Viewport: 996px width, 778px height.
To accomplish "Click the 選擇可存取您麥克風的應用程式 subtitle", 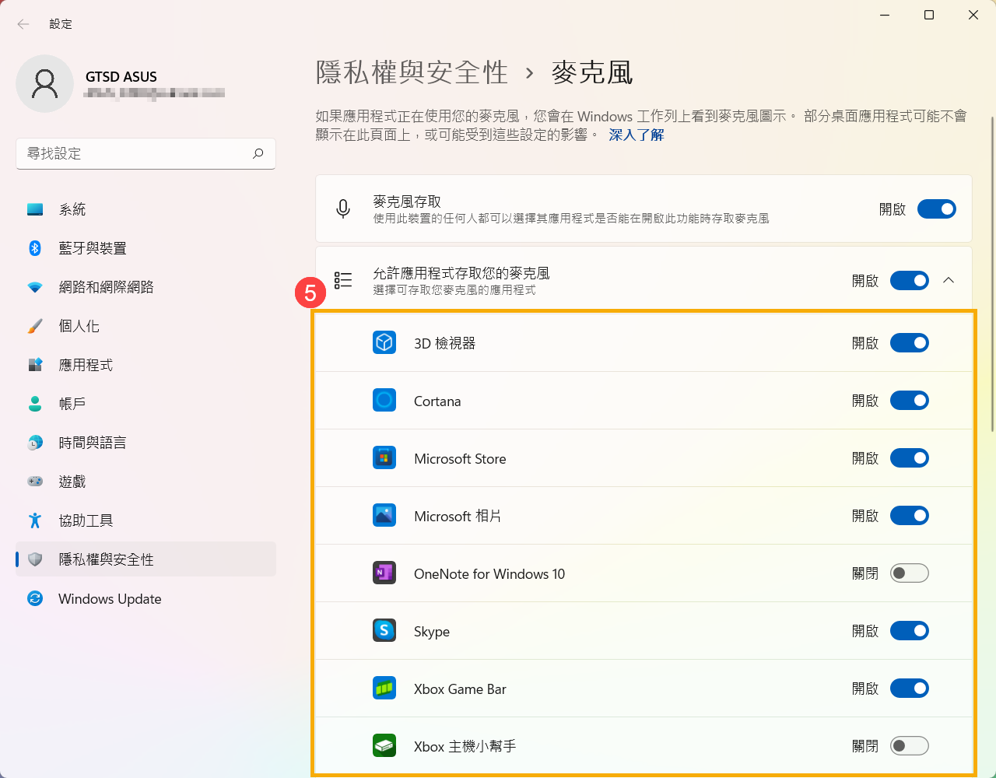I will [454, 290].
